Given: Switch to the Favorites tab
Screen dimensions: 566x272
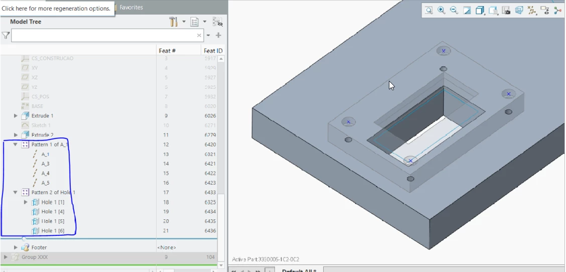Looking at the screenshot, I should [131, 7].
